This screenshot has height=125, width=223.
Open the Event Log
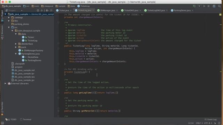click(210, 119)
